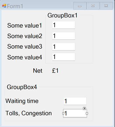Select the Some value1 label
This screenshot has width=115, height=127.
point(25,26)
